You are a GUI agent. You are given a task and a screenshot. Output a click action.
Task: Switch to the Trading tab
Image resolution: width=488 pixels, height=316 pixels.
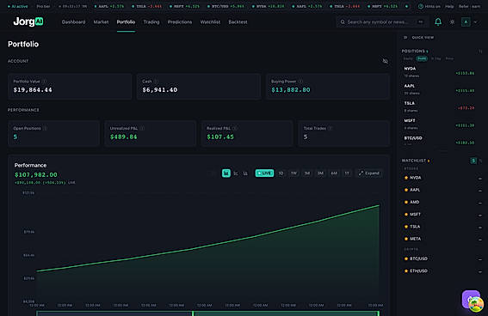tap(151, 22)
